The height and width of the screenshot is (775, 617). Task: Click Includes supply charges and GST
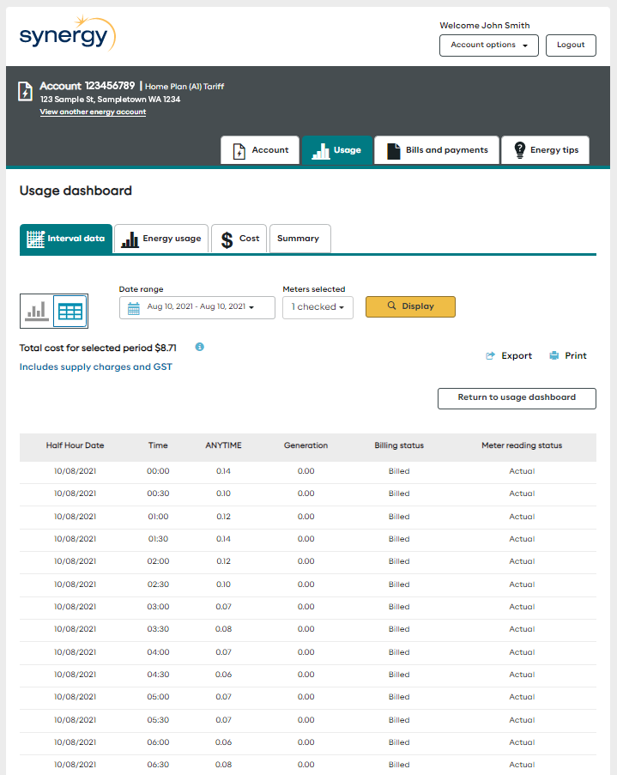(x=96, y=366)
